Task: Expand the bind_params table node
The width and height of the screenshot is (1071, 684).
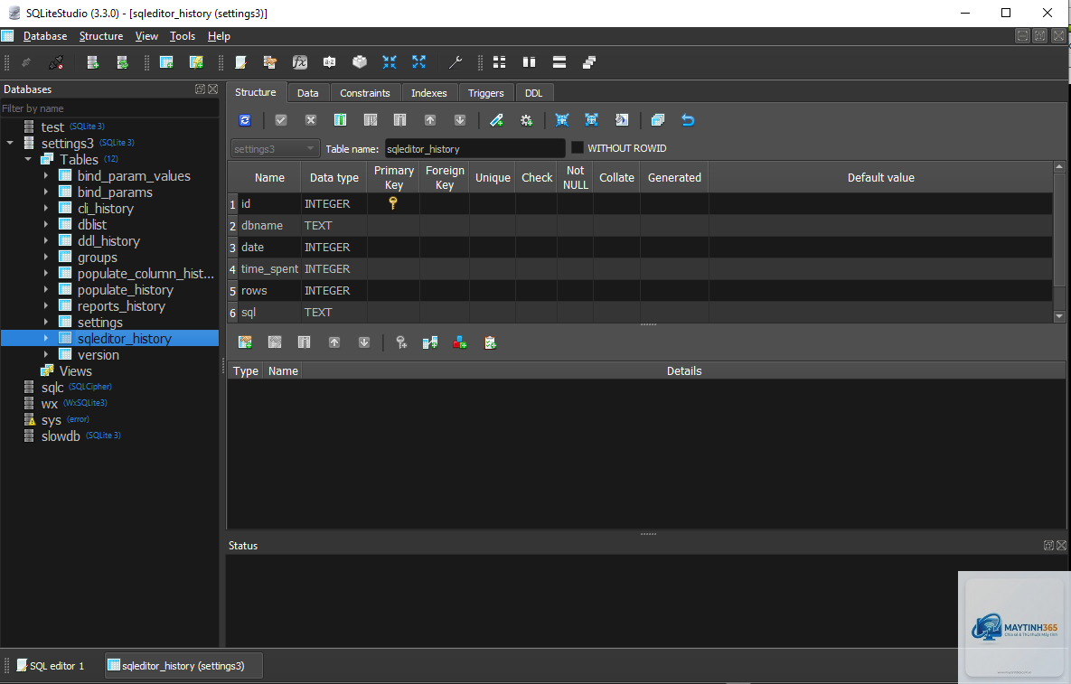Action: pyautogui.click(x=46, y=192)
